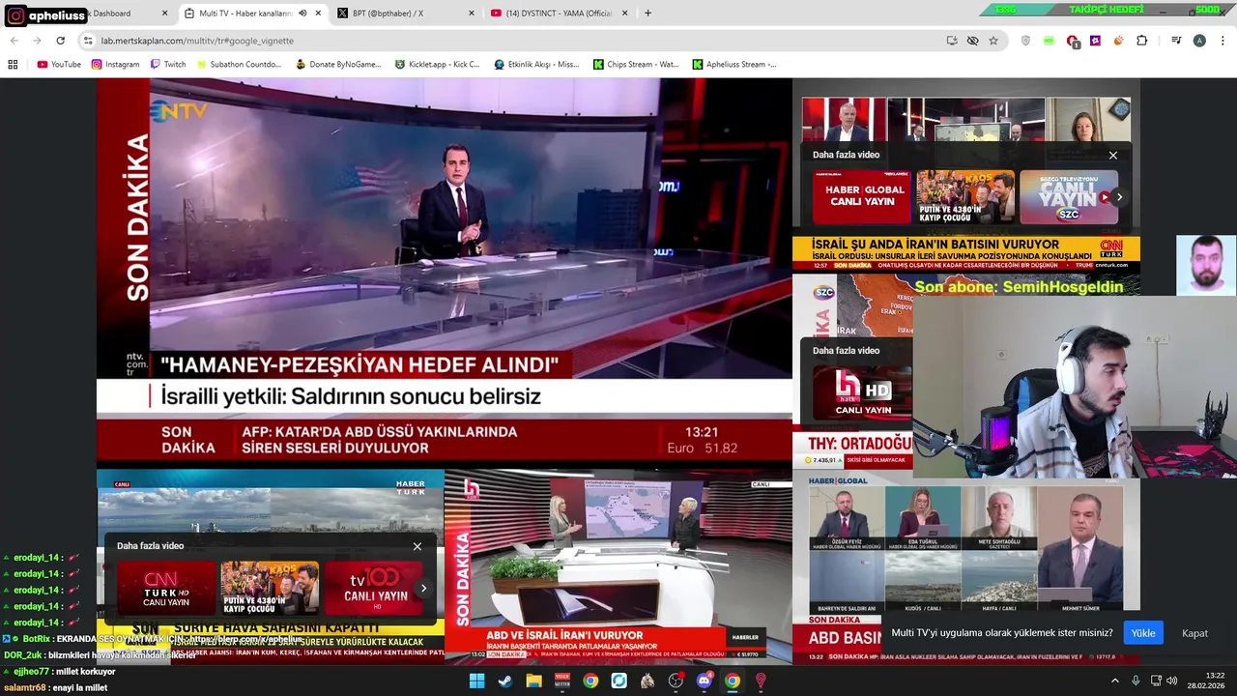Reload the page with the refresh icon
This screenshot has height=696, width=1237.
point(60,41)
